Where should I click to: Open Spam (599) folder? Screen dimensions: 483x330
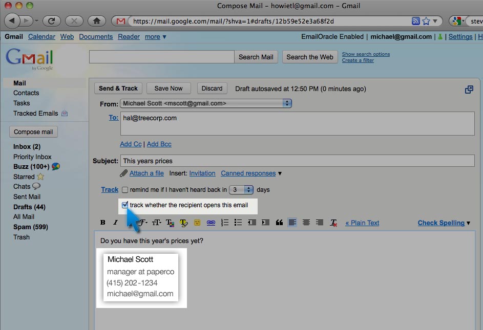[x=31, y=227]
